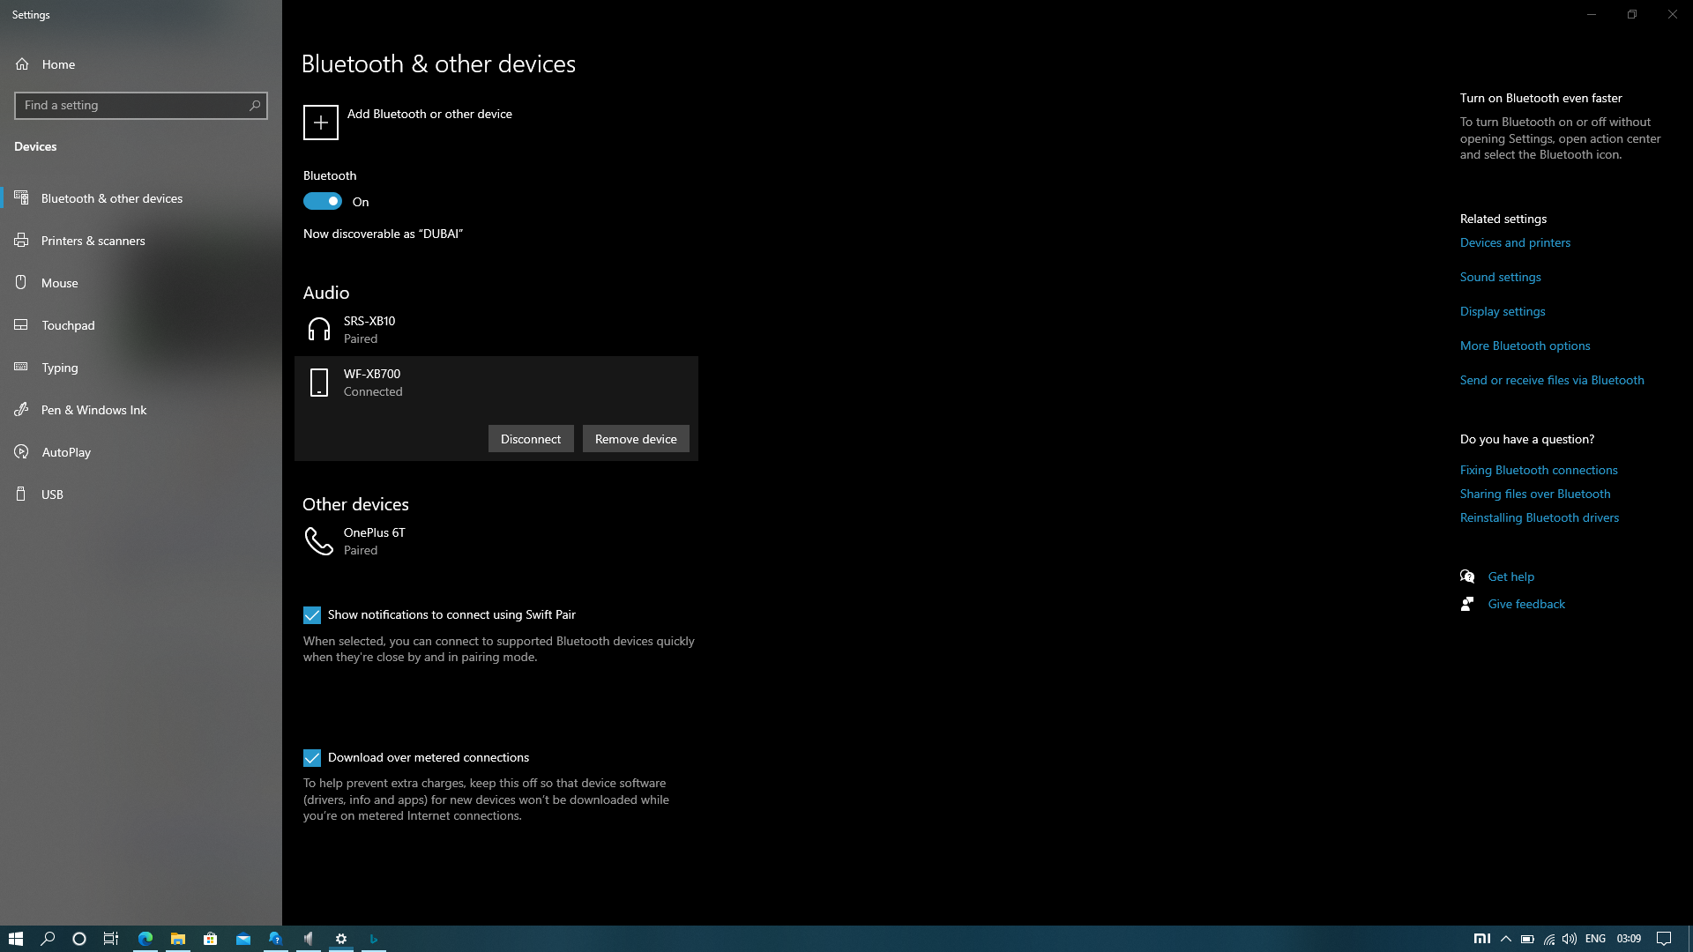This screenshot has width=1693, height=952.
Task: Open Send or receive files via Bluetooth
Action: (x=1551, y=380)
